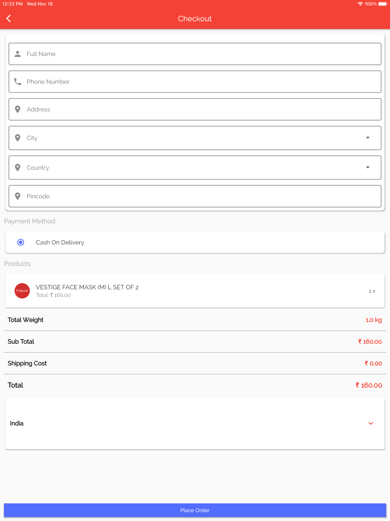Image resolution: width=390 pixels, height=521 pixels.
Task: Click the location pin beside Pincode
Action: (x=18, y=196)
